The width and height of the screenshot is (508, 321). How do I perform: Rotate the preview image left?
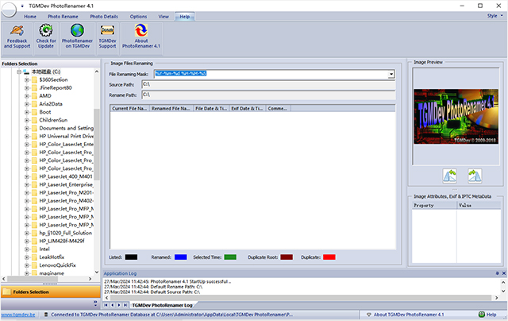coord(450,176)
